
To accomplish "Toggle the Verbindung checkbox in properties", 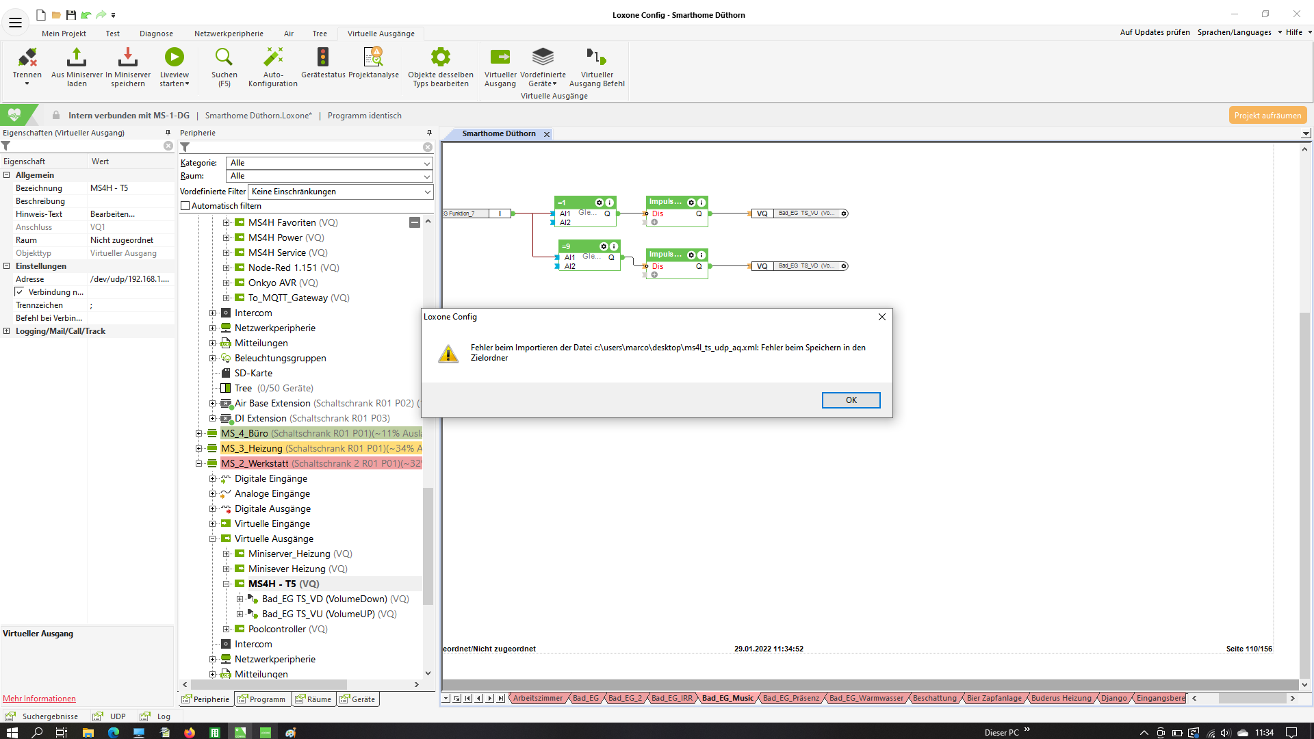I will [x=20, y=292].
